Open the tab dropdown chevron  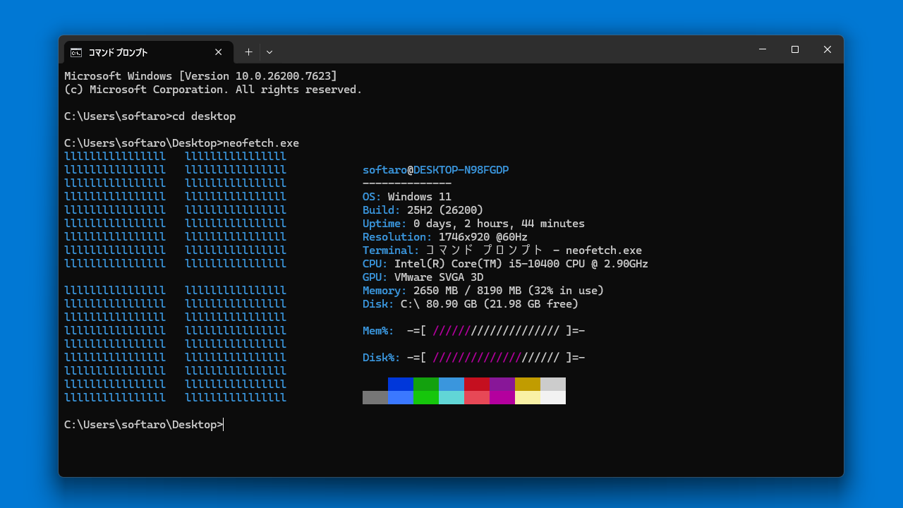[x=269, y=52]
